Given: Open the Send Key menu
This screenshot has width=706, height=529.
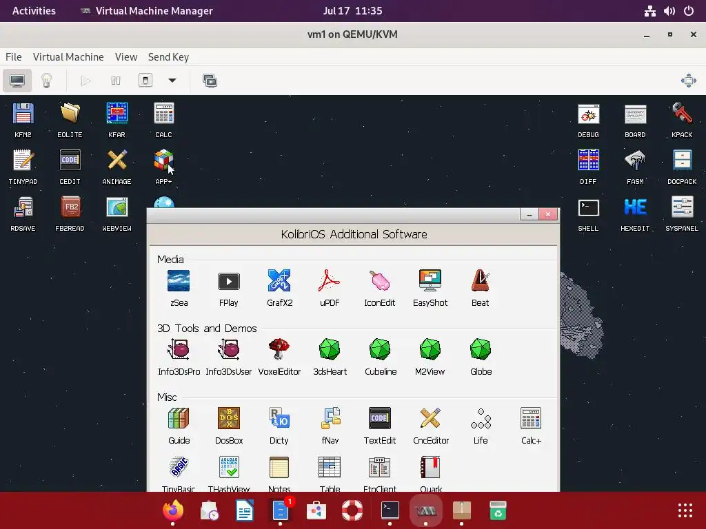Looking at the screenshot, I should point(168,57).
